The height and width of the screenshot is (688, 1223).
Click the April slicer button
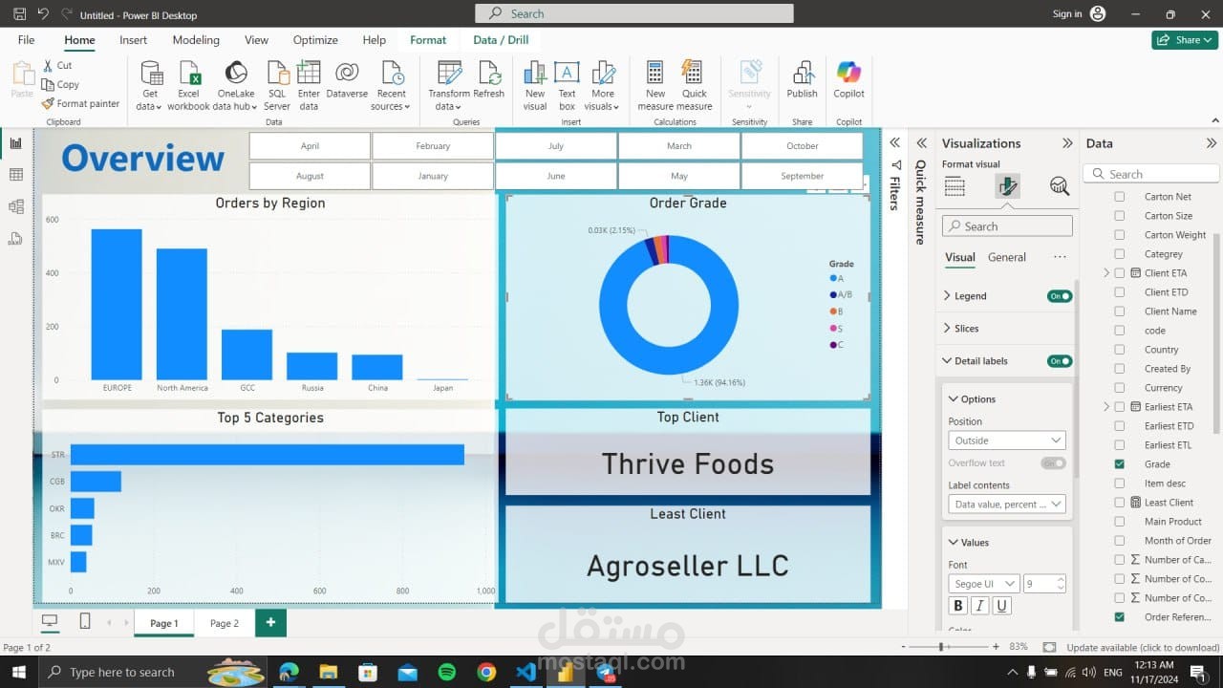point(310,146)
